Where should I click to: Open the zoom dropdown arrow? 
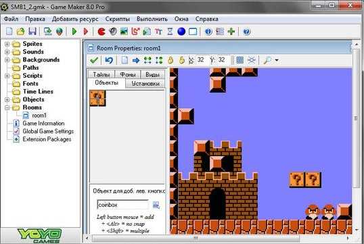[277, 60]
